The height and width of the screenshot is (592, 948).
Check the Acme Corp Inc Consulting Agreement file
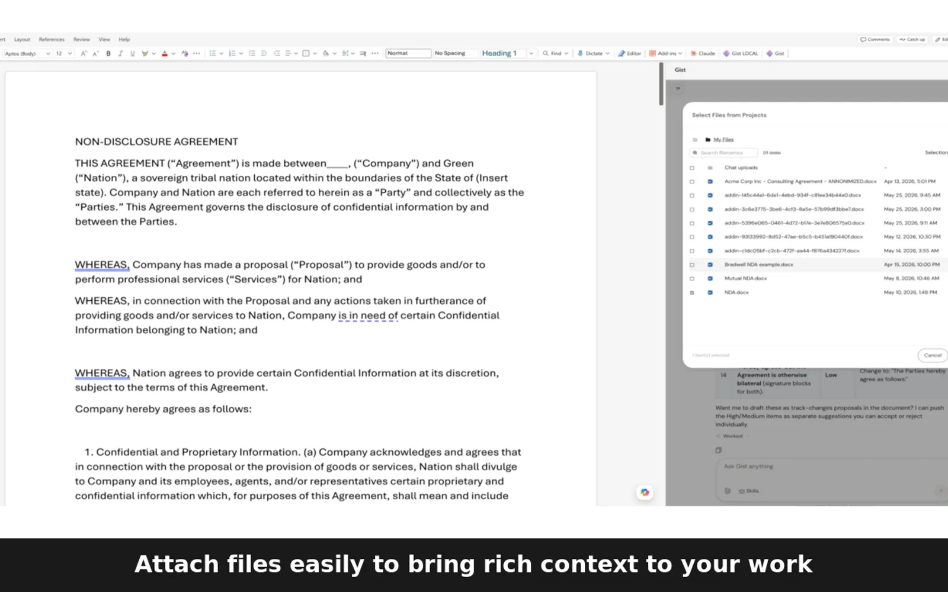pos(691,182)
